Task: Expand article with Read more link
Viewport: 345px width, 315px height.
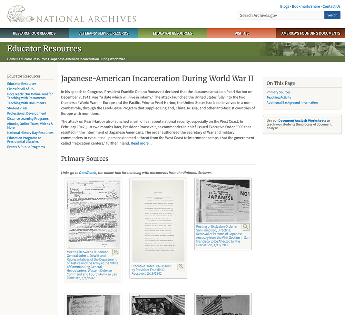Action: coord(141,143)
